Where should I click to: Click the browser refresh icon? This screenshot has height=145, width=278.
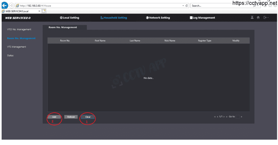187,5
